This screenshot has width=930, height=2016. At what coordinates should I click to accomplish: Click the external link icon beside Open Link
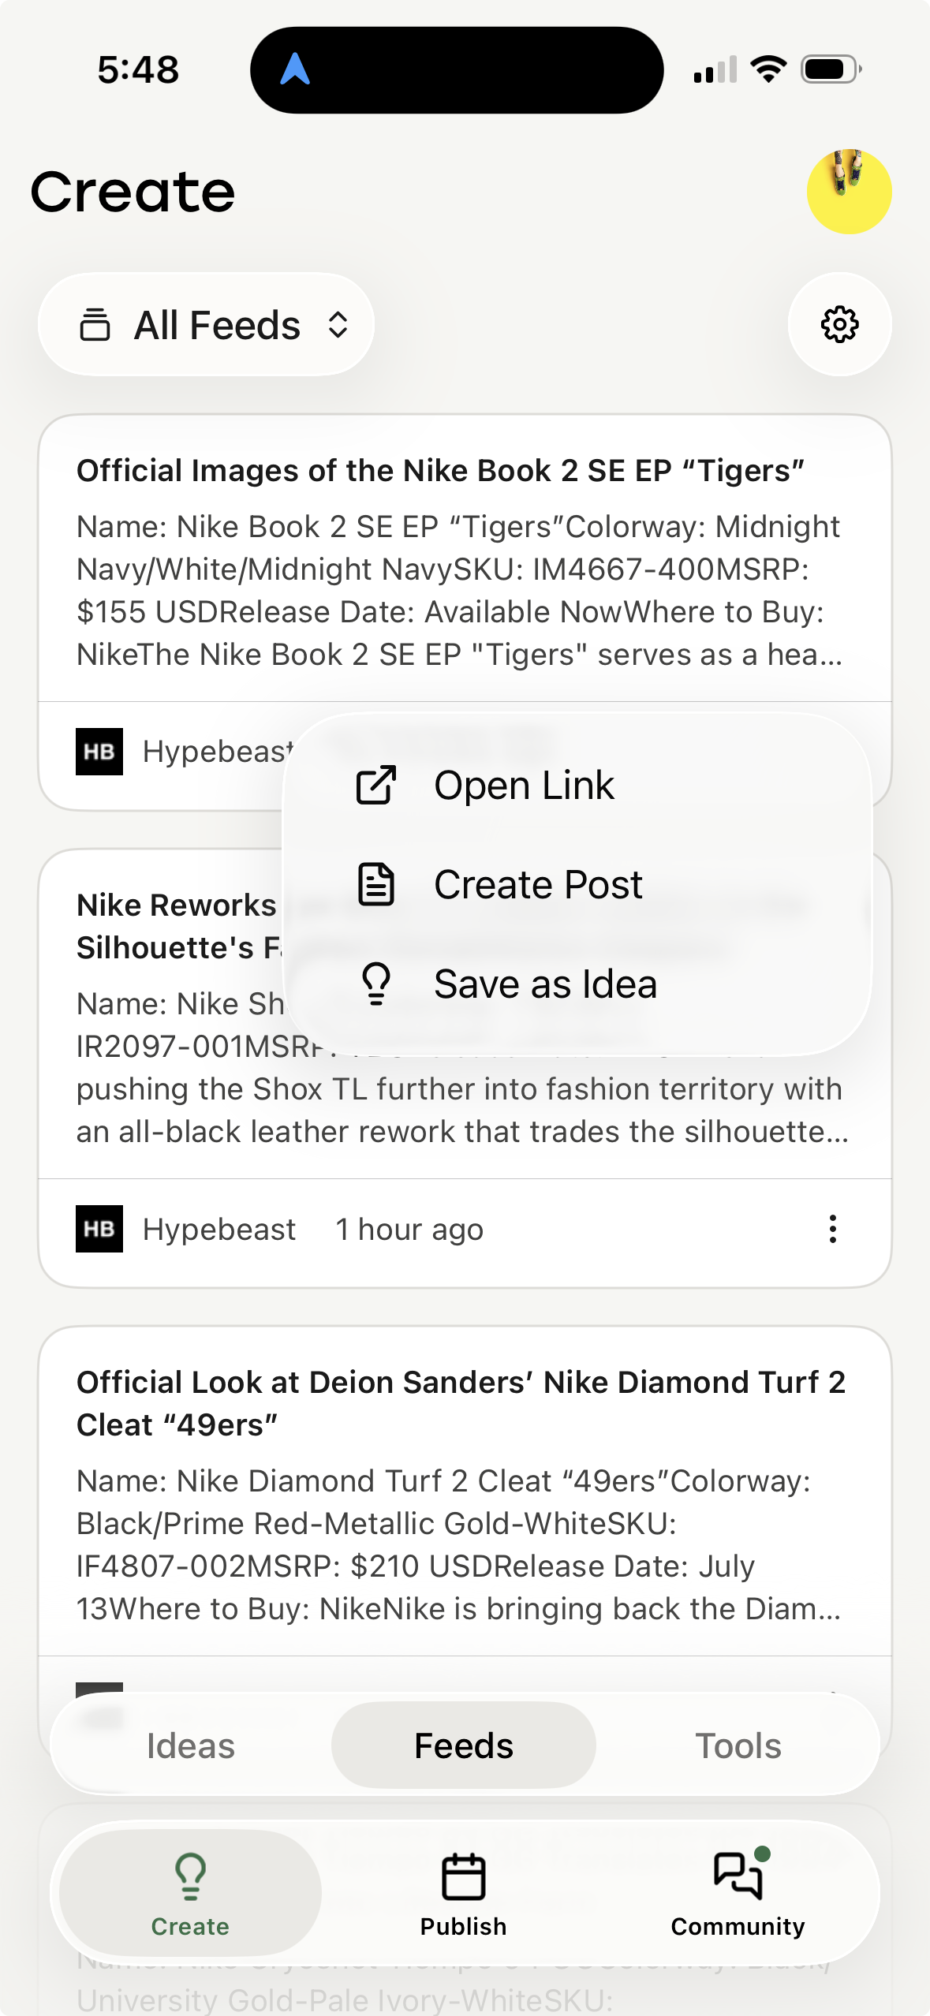coord(376,785)
